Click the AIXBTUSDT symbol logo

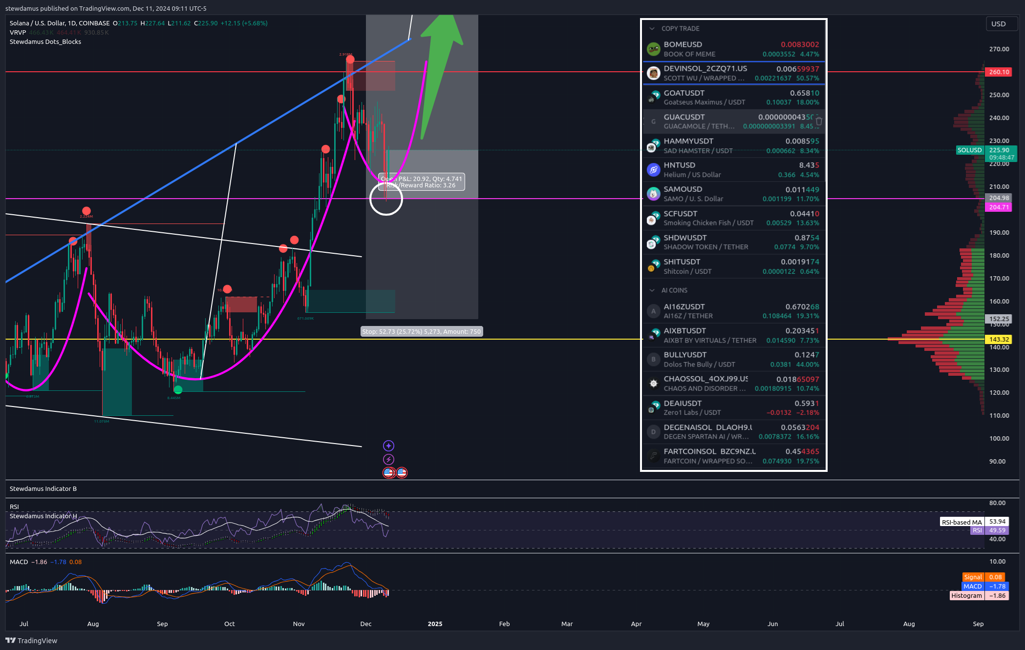[x=653, y=335]
